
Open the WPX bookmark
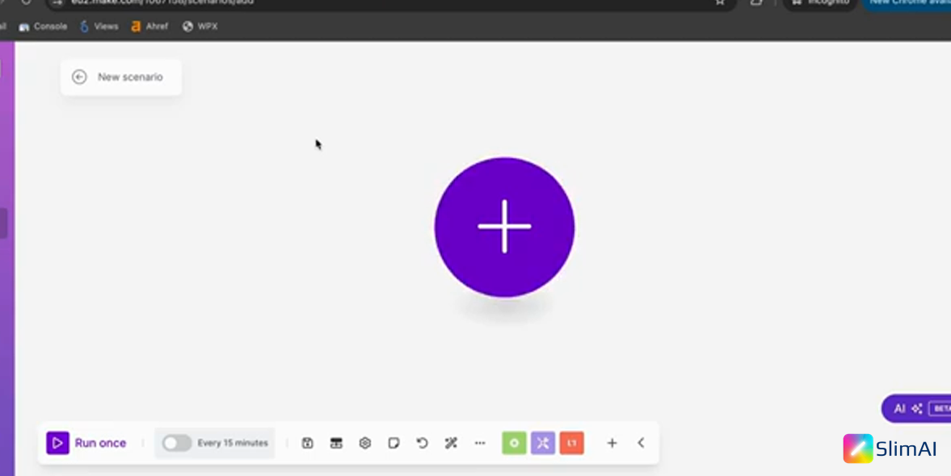click(x=200, y=26)
